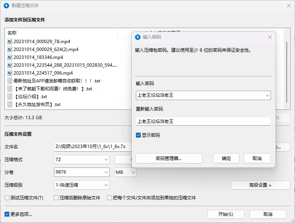Click the 20231014_224517_096.mp4 file icon
Screen dimensions: 295x223
10,73
